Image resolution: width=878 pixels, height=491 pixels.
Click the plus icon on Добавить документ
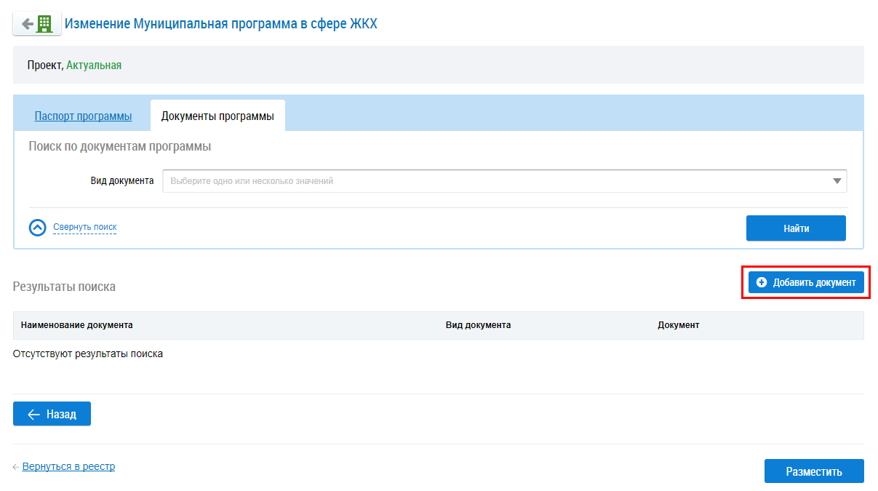pyautogui.click(x=762, y=282)
